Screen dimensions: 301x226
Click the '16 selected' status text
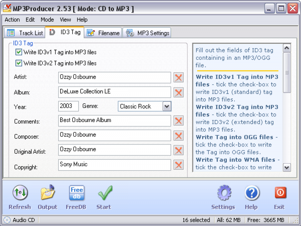coord(196,220)
